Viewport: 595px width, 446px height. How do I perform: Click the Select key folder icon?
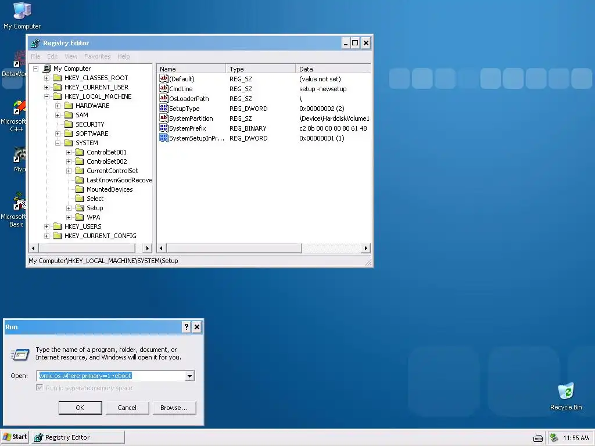tap(79, 199)
